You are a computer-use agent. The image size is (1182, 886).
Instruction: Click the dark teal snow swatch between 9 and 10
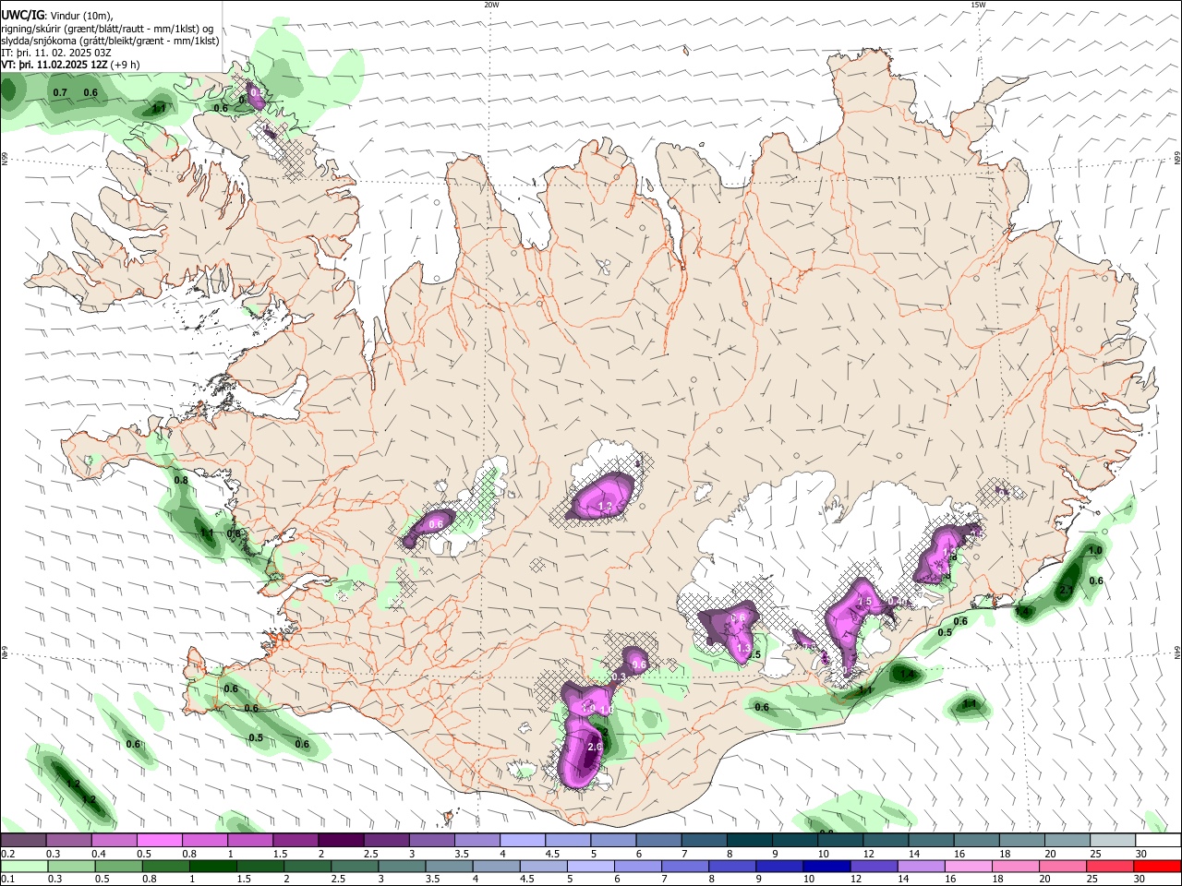click(795, 840)
